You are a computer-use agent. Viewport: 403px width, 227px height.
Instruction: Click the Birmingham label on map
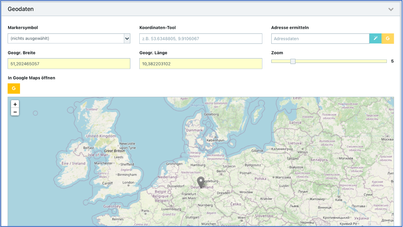127,175
